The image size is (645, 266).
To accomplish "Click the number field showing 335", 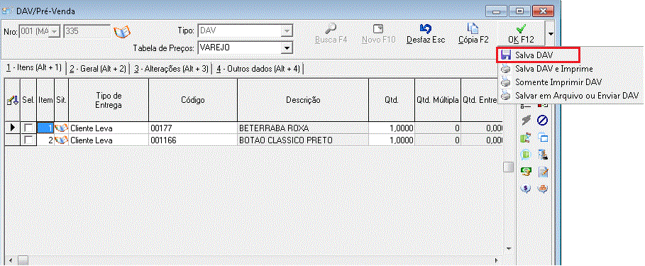I will (x=87, y=32).
